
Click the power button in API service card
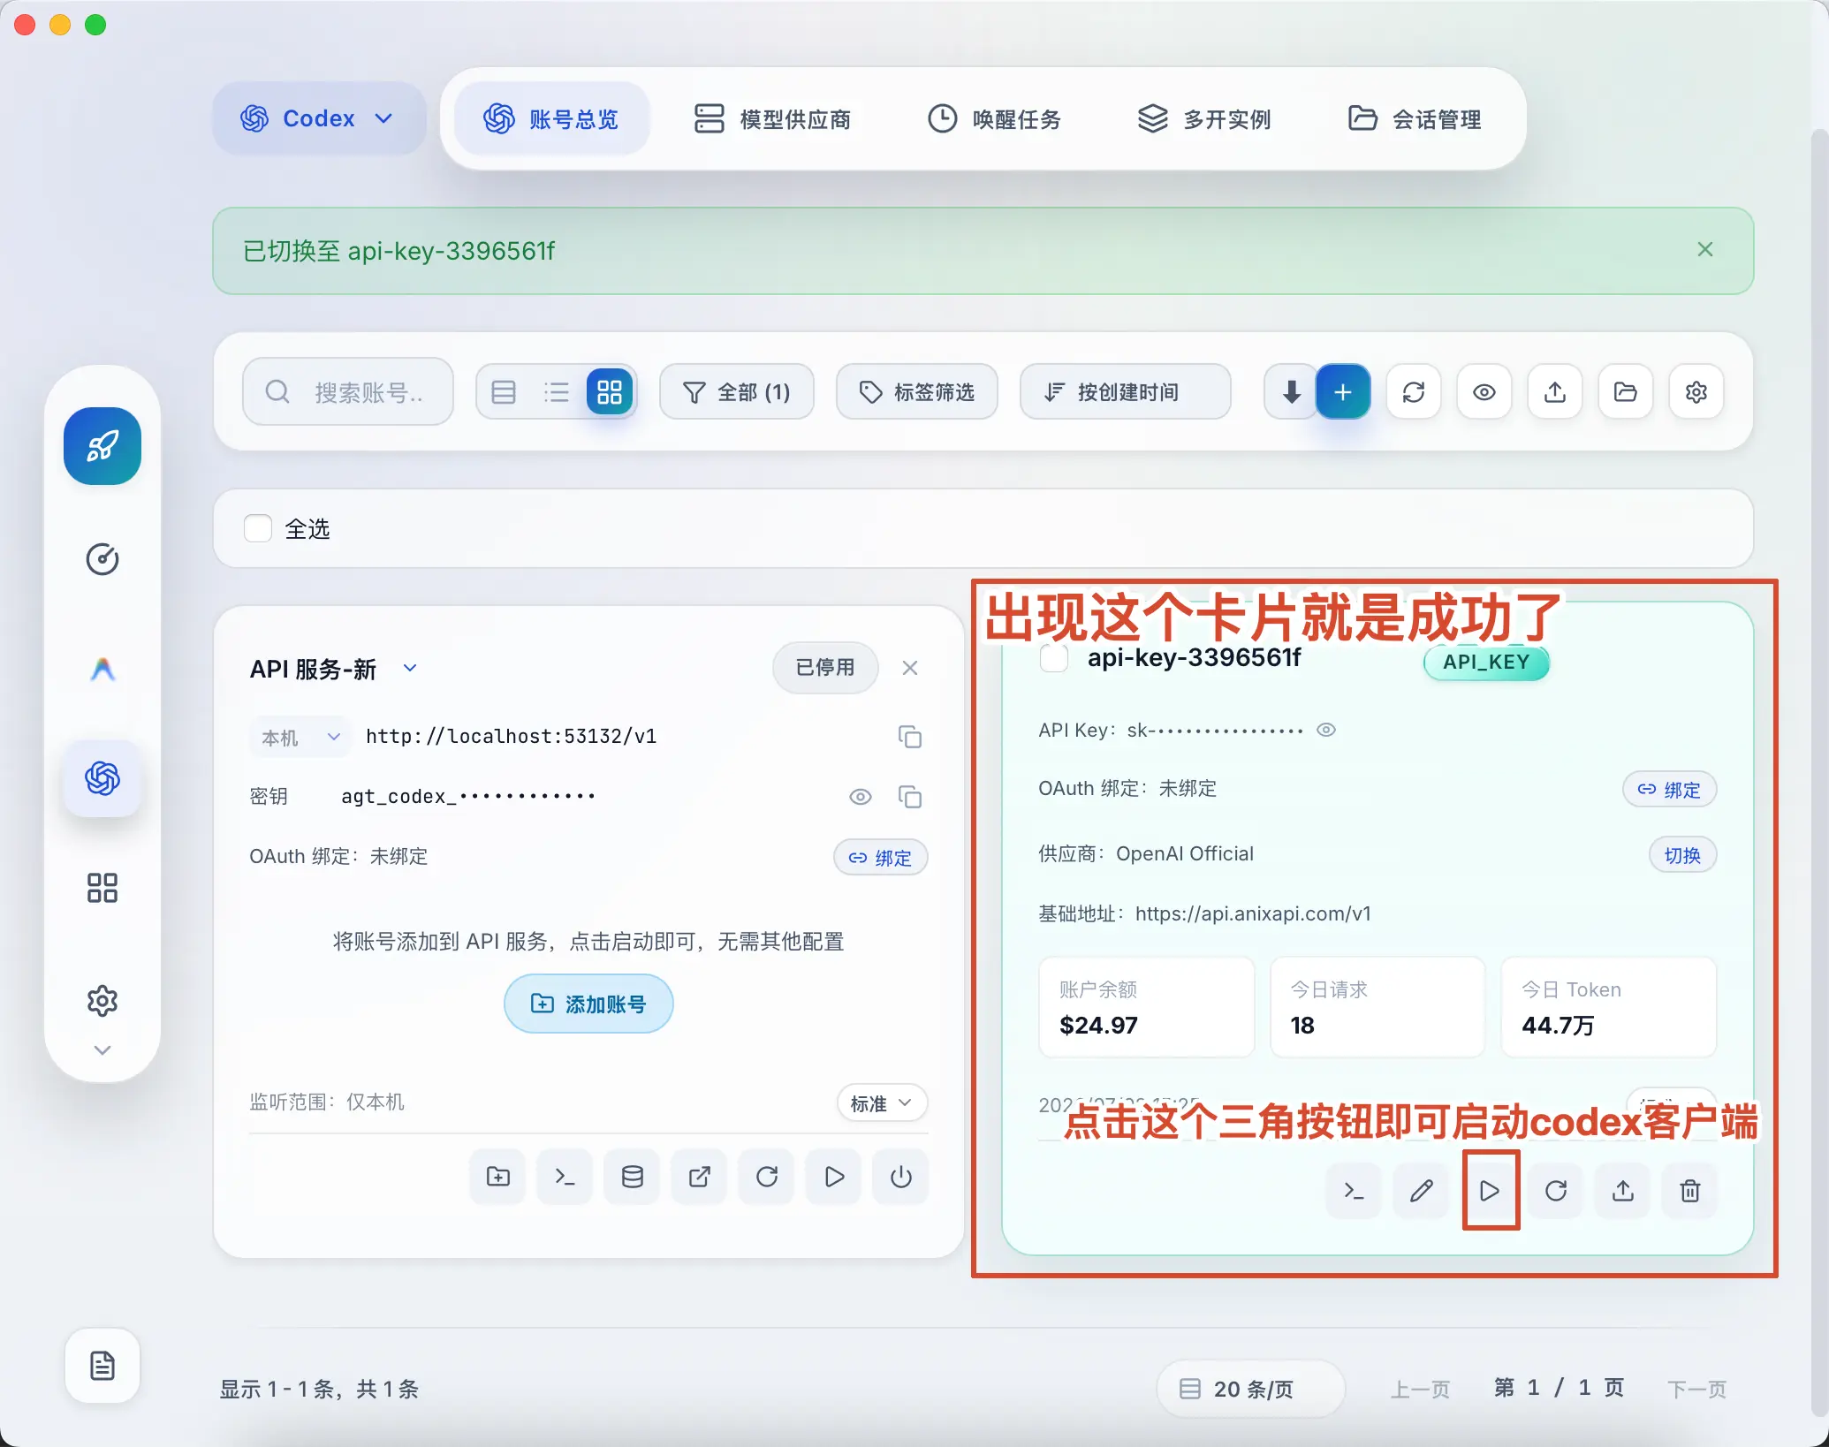pos(901,1177)
